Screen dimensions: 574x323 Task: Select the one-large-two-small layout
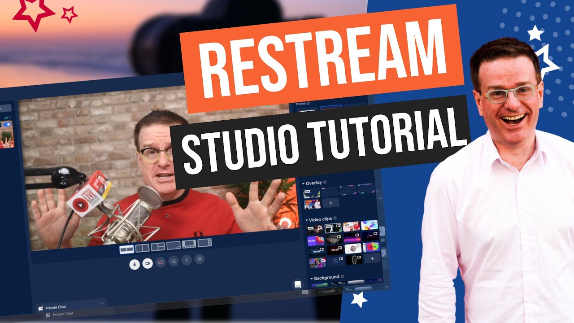tap(158, 247)
